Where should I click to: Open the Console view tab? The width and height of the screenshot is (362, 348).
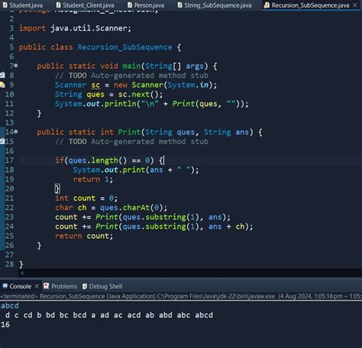[x=20, y=286]
